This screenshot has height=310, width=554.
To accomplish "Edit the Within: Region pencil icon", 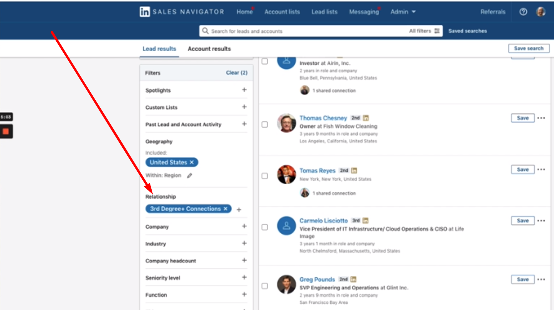I will (x=189, y=175).
